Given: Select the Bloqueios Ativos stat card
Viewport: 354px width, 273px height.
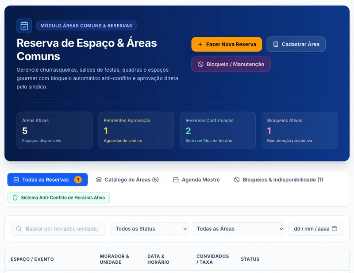Looking at the screenshot, I should [x=300, y=131].
